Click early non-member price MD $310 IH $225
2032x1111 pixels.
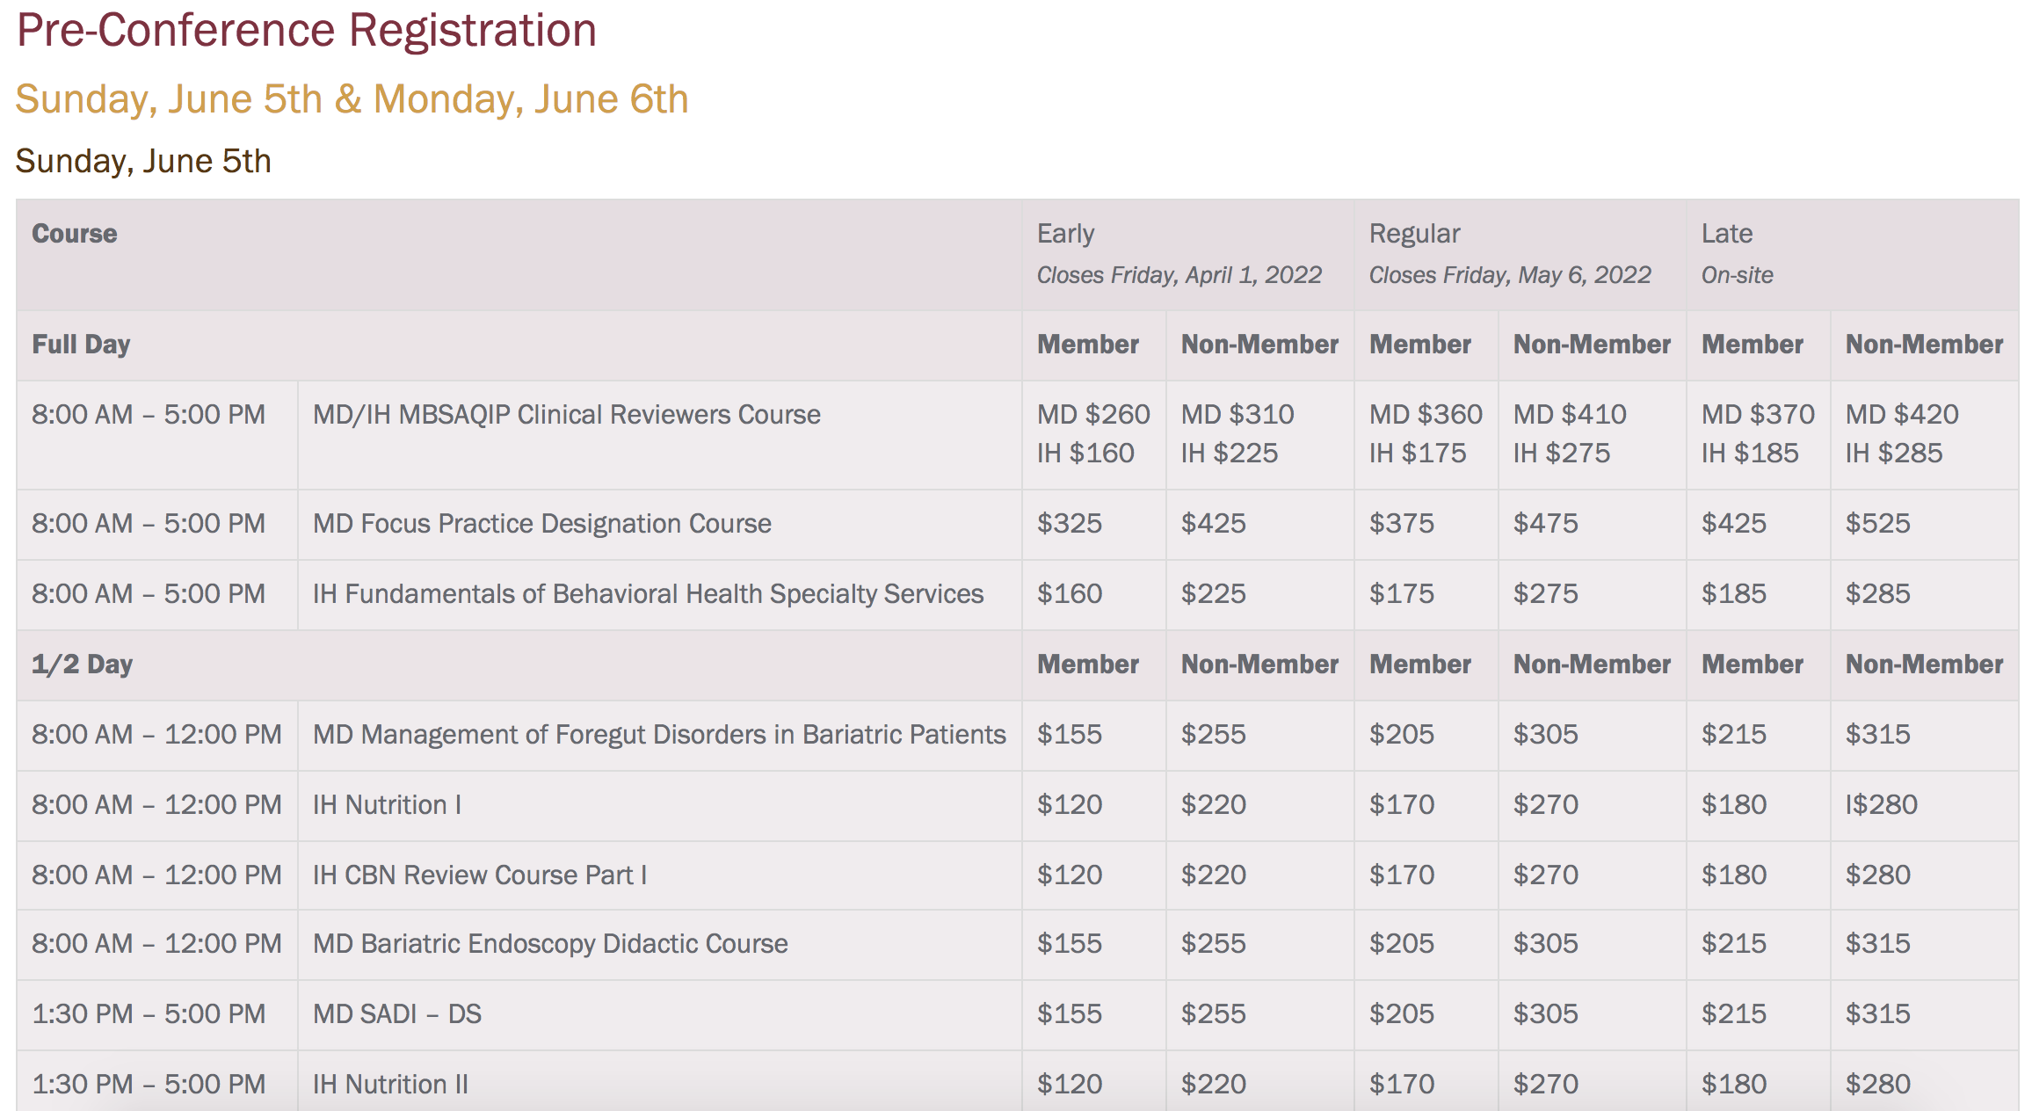[1237, 433]
